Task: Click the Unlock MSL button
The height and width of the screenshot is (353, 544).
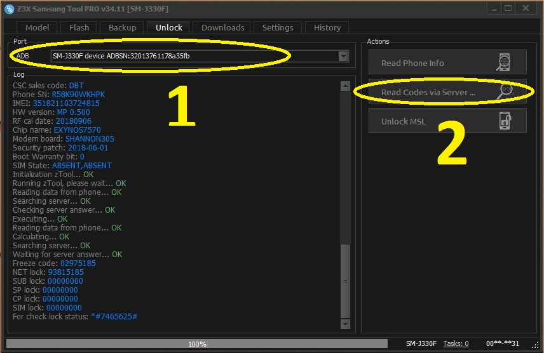Action: pyautogui.click(x=447, y=121)
